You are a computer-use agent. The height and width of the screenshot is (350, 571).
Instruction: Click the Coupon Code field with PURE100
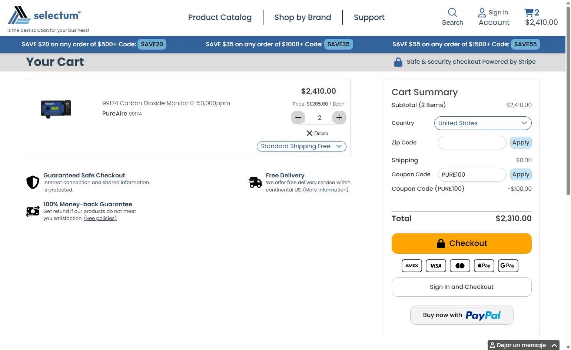coord(472,174)
